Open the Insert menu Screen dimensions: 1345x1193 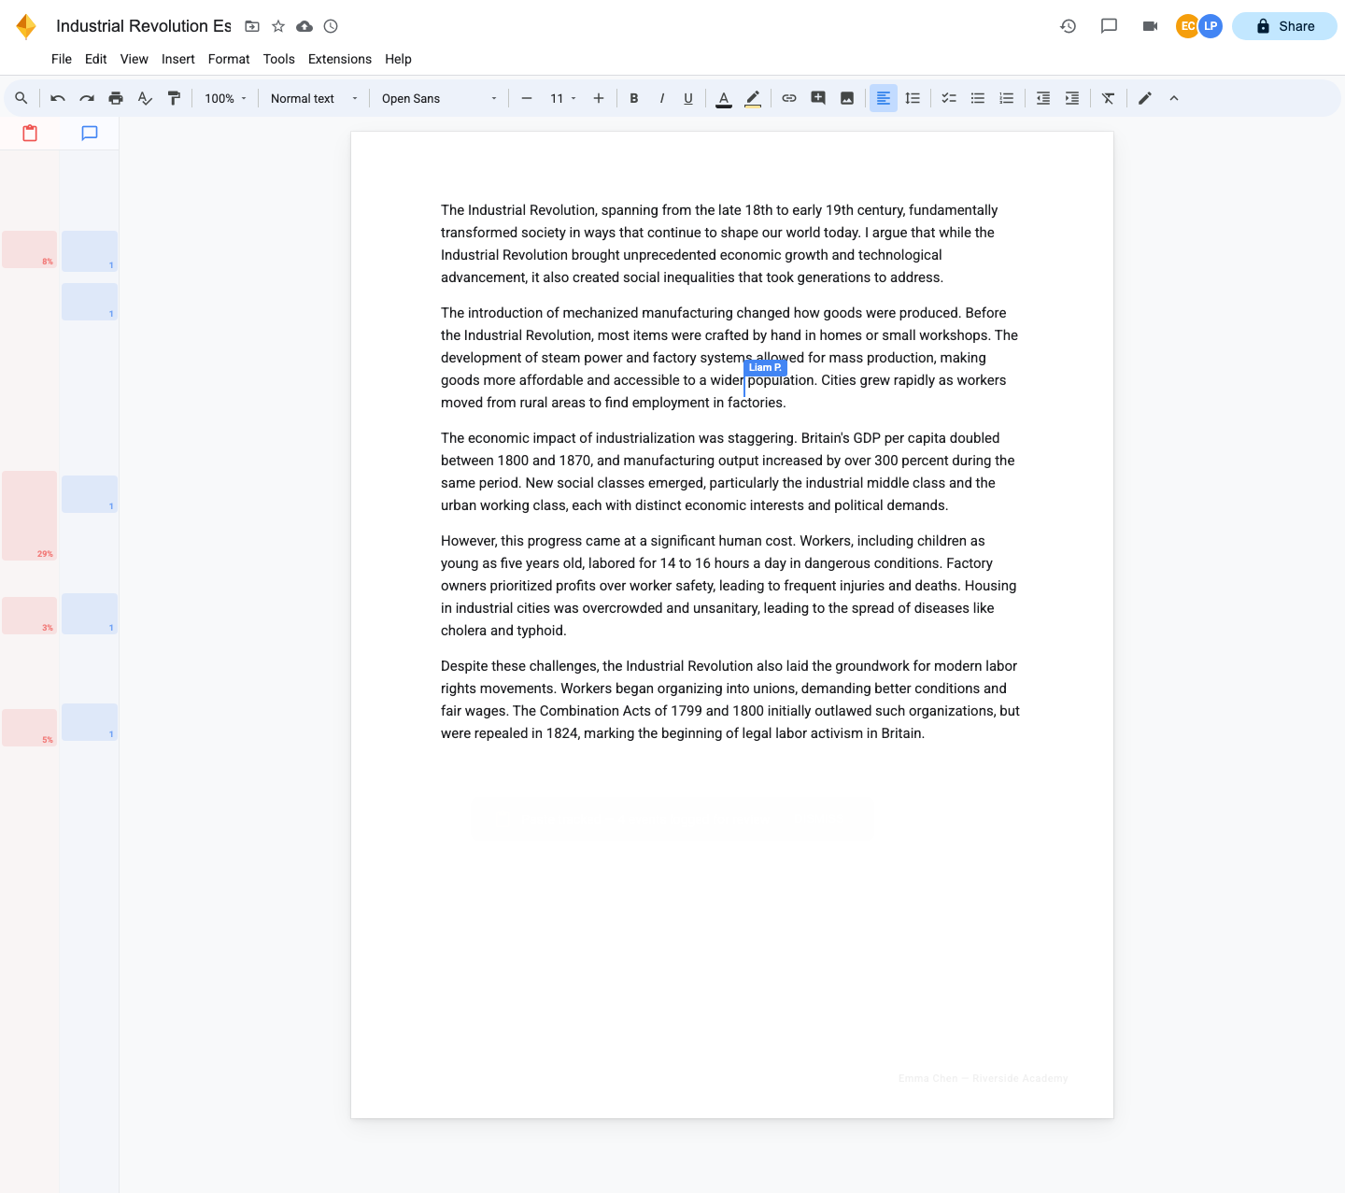177,59
